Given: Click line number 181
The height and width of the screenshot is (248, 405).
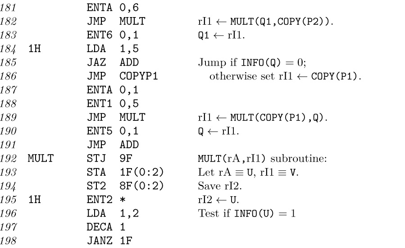Looking at the screenshot, I should click(x=8, y=8).
